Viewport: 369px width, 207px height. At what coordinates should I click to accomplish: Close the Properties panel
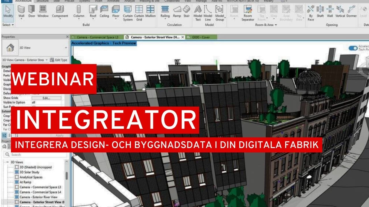pyautogui.click(x=67, y=37)
